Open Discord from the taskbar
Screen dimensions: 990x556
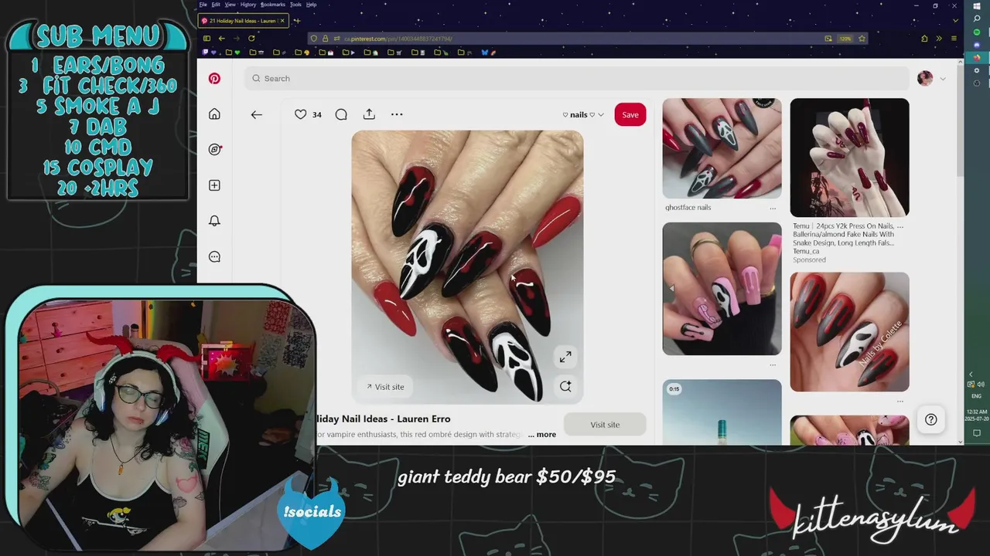(x=977, y=45)
